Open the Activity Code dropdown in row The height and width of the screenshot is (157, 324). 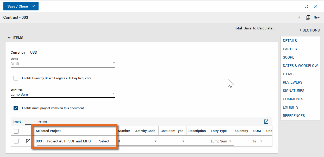[146, 141]
